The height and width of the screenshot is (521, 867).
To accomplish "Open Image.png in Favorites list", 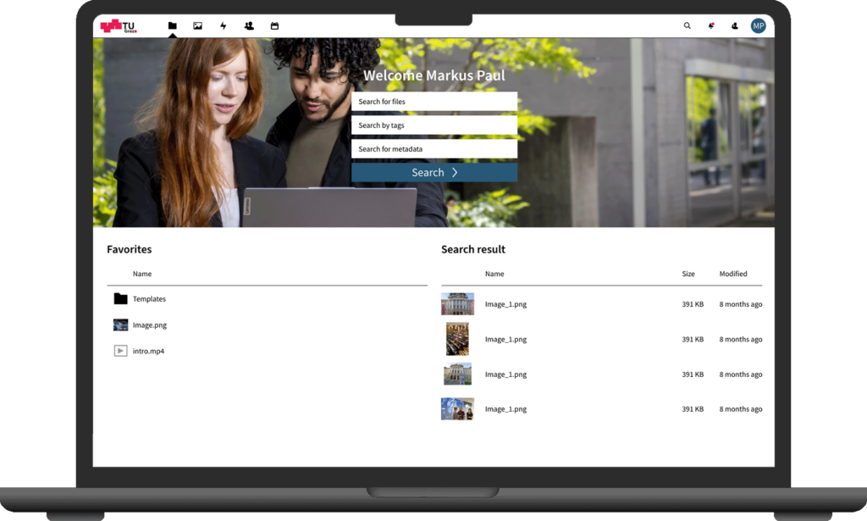I will click(149, 325).
